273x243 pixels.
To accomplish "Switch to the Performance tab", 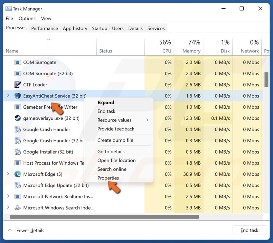I will pyautogui.click(x=45, y=28).
